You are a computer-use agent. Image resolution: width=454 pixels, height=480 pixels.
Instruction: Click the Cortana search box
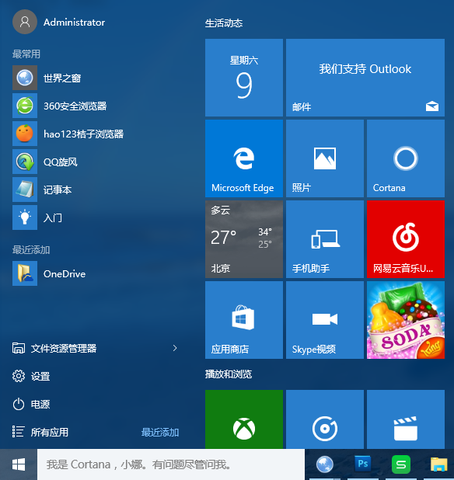[171, 464]
